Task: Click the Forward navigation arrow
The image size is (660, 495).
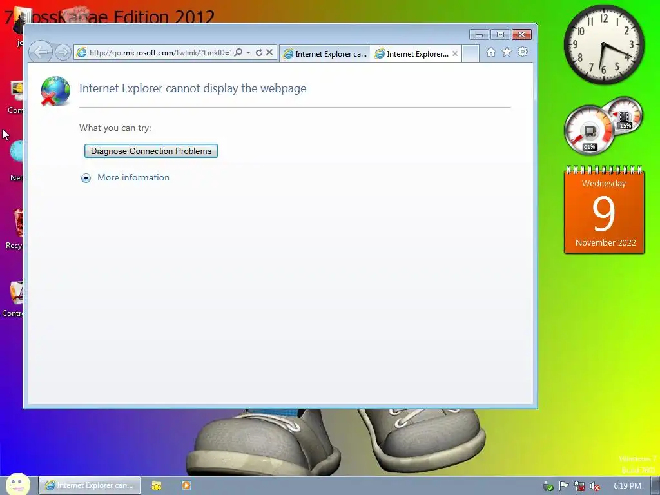Action: point(63,53)
